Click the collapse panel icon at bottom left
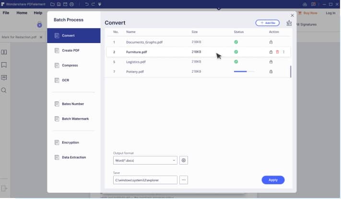 pos(4,188)
